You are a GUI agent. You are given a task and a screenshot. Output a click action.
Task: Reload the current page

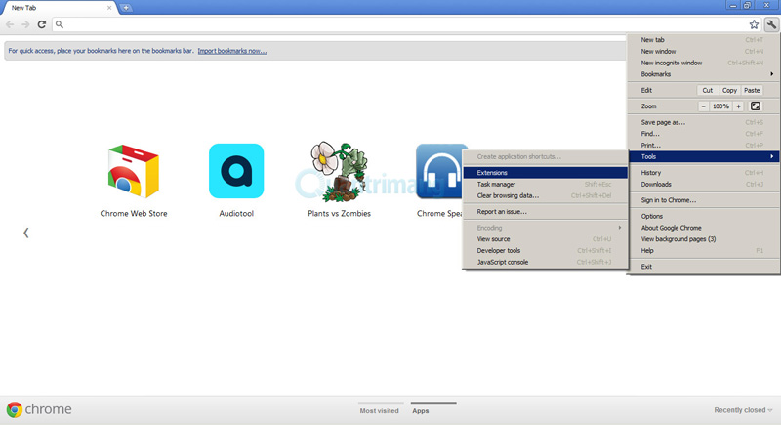click(x=42, y=24)
